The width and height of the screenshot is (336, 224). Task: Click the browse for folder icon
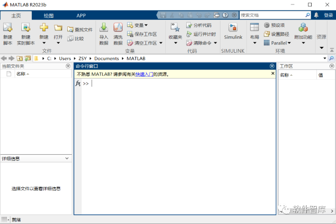28,58
